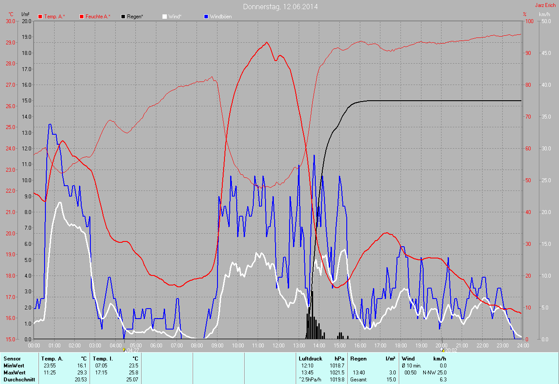Select the minimum time "23:55" for Temp. A.
Screen dimensions: 559x384
click(x=50, y=366)
